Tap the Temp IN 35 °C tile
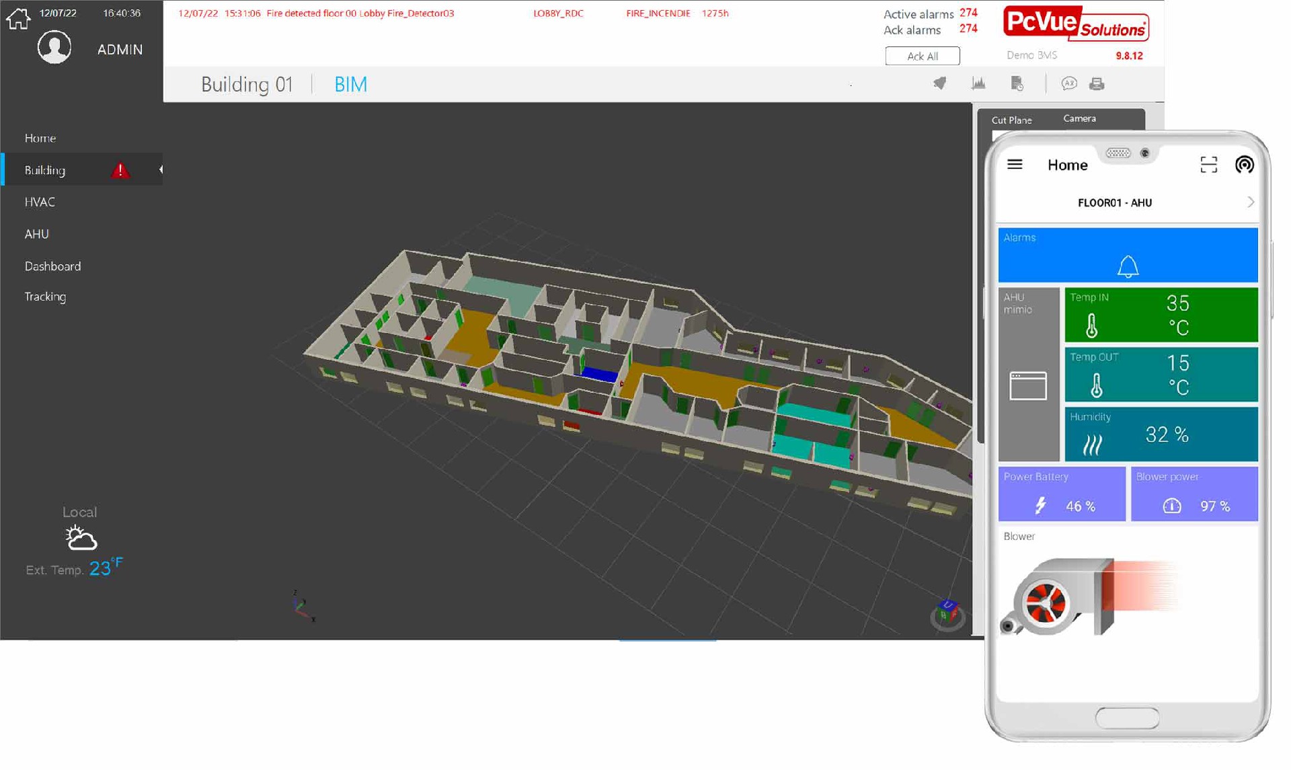This screenshot has height=770, width=1291. tap(1161, 315)
